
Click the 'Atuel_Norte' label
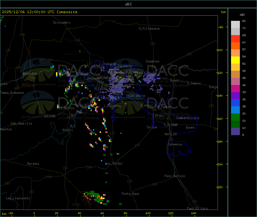[x=136, y=96]
